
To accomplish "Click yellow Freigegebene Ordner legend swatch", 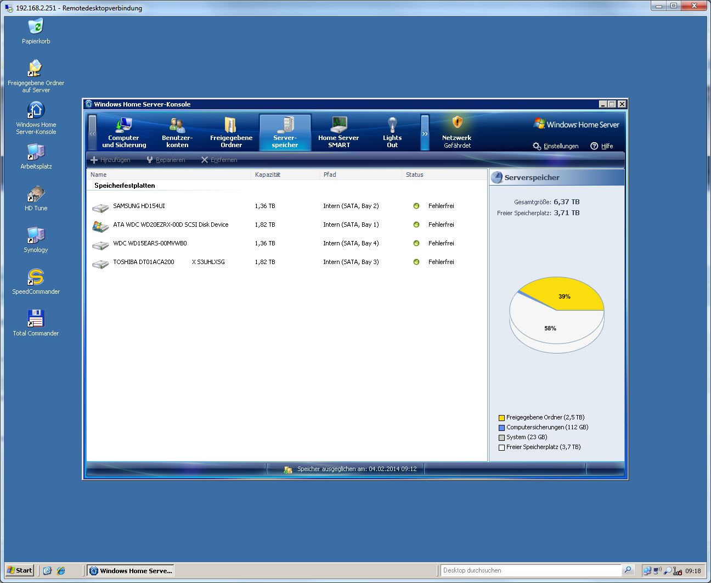I will point(501,418).
